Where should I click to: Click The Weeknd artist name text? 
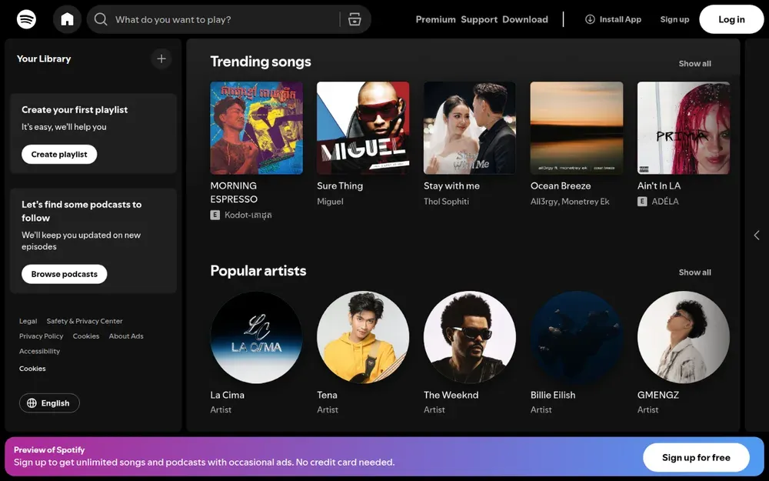click(x=451, y=395)
